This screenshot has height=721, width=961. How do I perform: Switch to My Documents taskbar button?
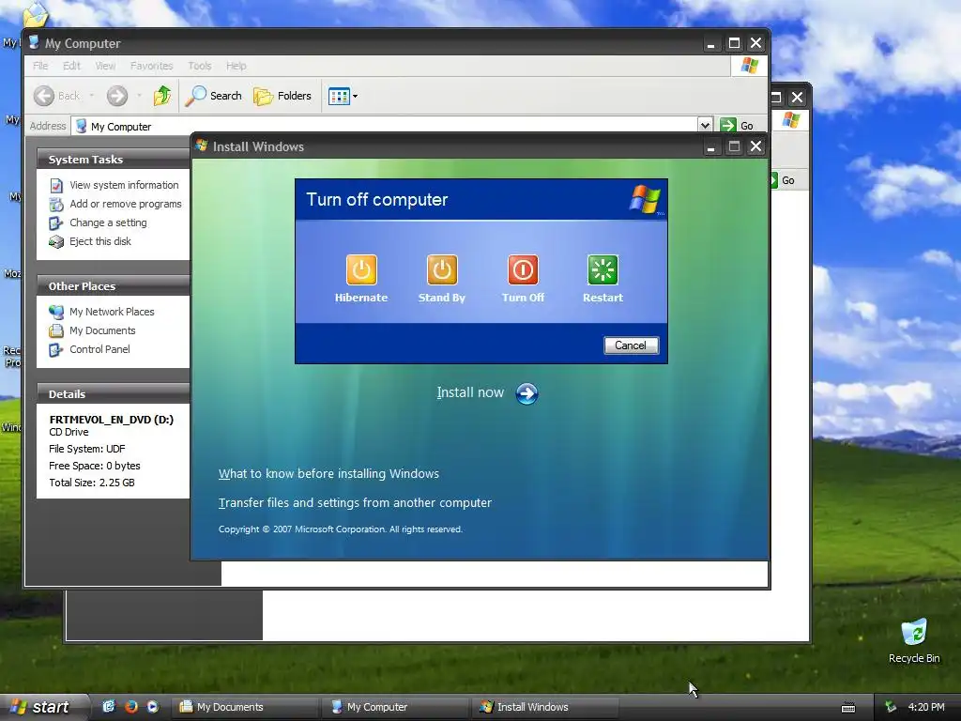pos(246,707)
